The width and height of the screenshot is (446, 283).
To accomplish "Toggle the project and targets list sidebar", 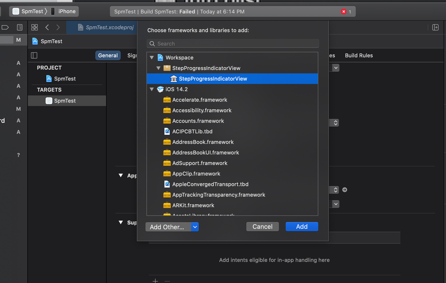I will (x=34, y=55).
